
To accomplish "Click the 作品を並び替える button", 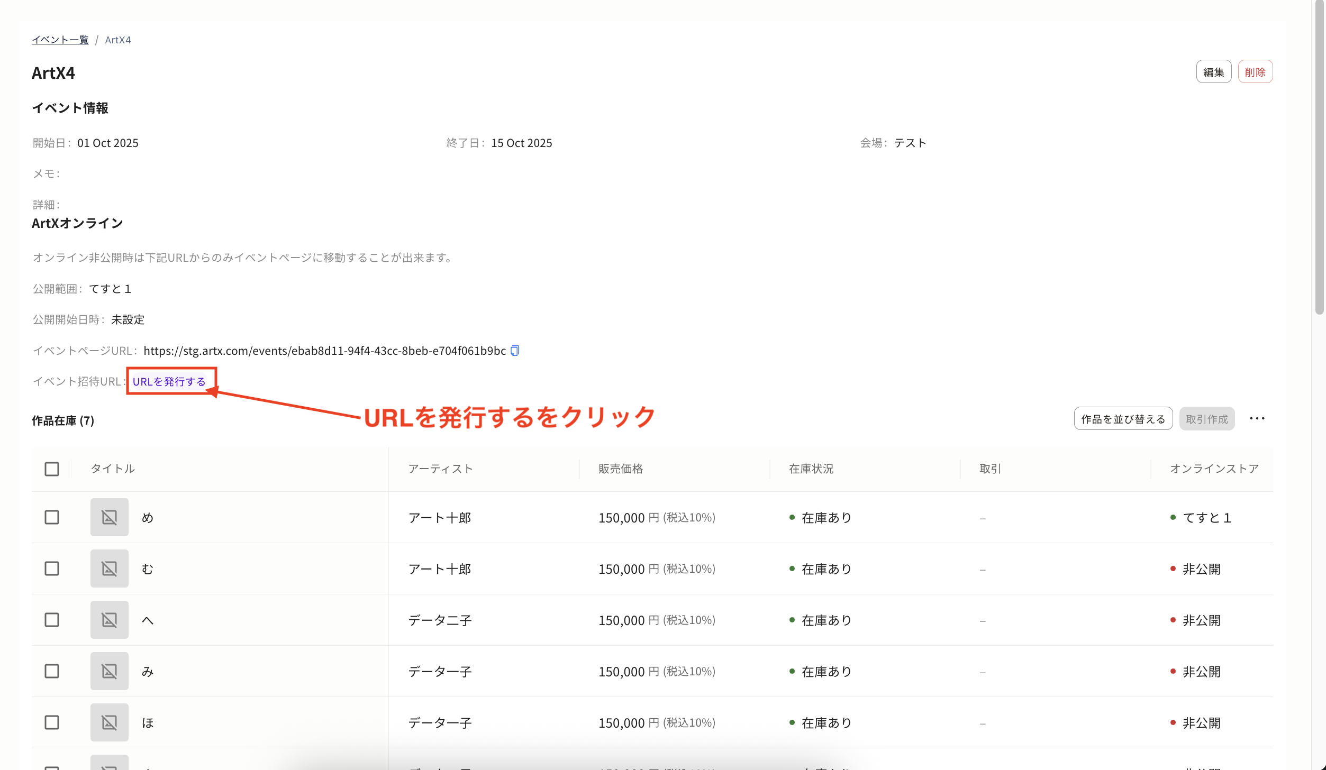I will click(x=1123, y=418).
